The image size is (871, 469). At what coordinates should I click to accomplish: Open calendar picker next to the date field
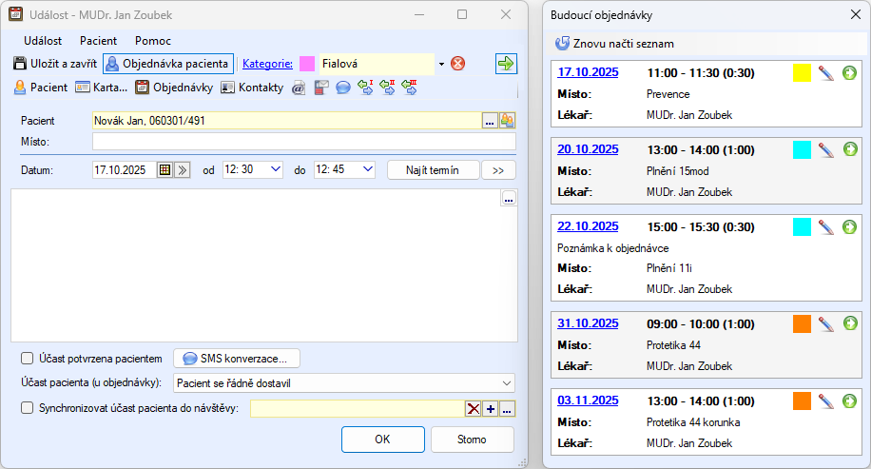coord(165,169)
